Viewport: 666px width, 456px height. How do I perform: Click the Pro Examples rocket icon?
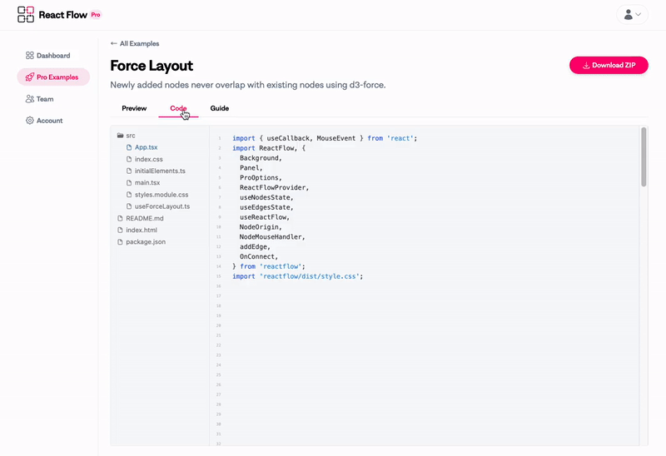point(30,77)
